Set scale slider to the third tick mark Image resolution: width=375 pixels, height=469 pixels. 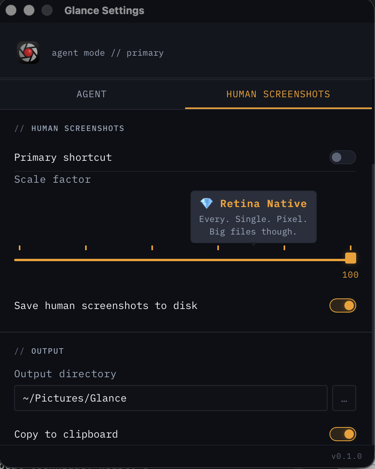(x=152, y=259)
